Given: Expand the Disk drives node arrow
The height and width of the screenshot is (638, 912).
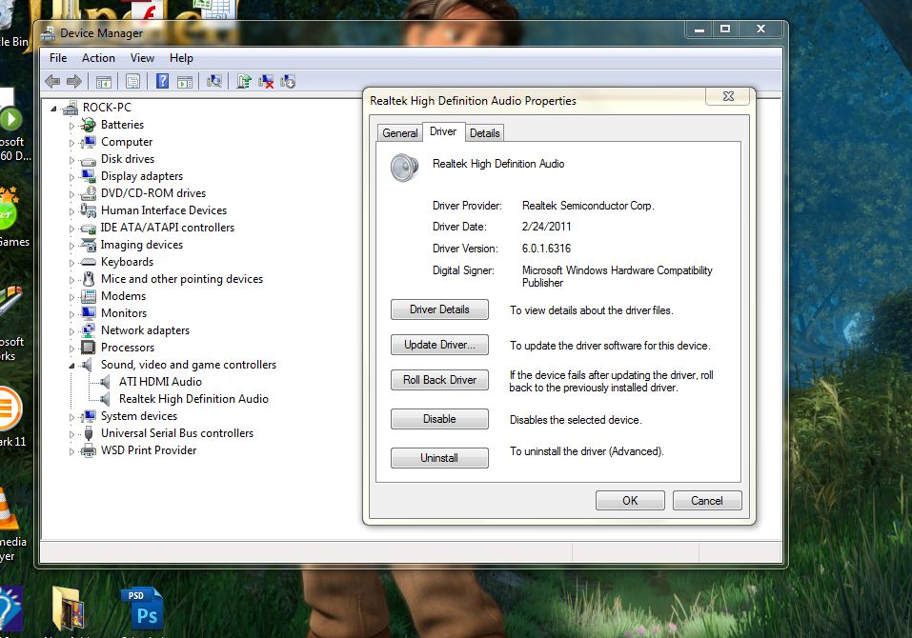Looking at the screenshot, I should point(71,160).
